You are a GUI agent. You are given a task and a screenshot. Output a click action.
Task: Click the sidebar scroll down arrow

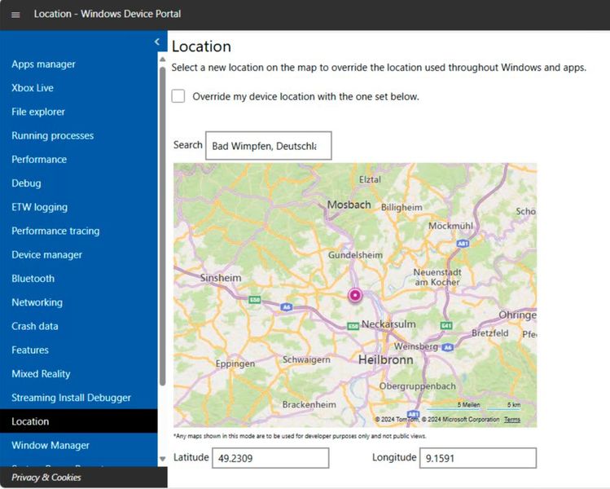click(163, 459)
